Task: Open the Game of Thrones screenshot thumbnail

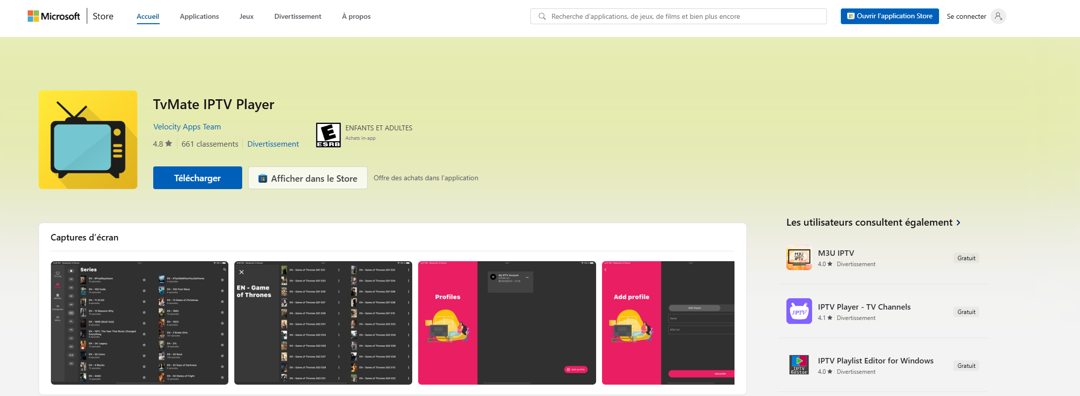Action: pos(323,323)
